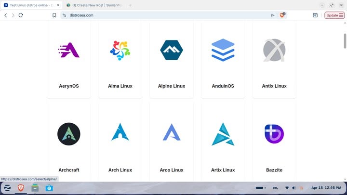Image resolution: width=347 pixels, height=195 pixels.
Task: Open the Antix Linux logo
Action: pyautogui.click(x=274, y=50)
